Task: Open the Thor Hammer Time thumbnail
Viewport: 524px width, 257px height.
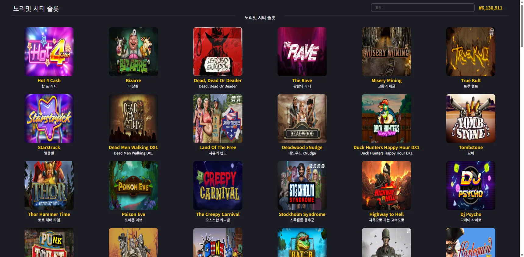Action: (x=49, y=185)
